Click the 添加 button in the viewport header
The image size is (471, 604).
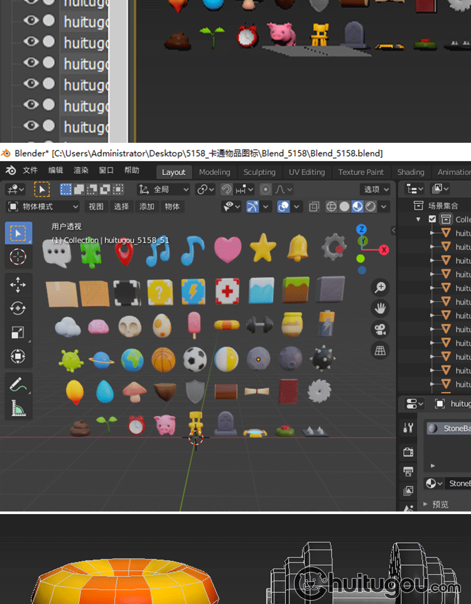point(146,206)
